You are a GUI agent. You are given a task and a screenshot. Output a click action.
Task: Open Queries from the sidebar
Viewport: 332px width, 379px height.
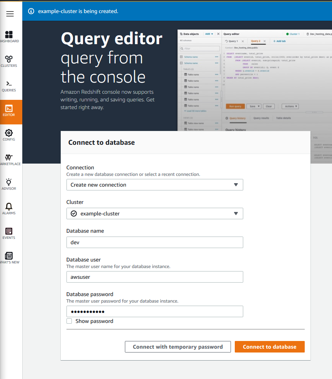[9, 86]
